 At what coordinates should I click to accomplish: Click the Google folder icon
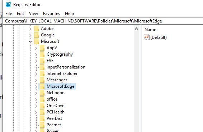coord(36,35)
